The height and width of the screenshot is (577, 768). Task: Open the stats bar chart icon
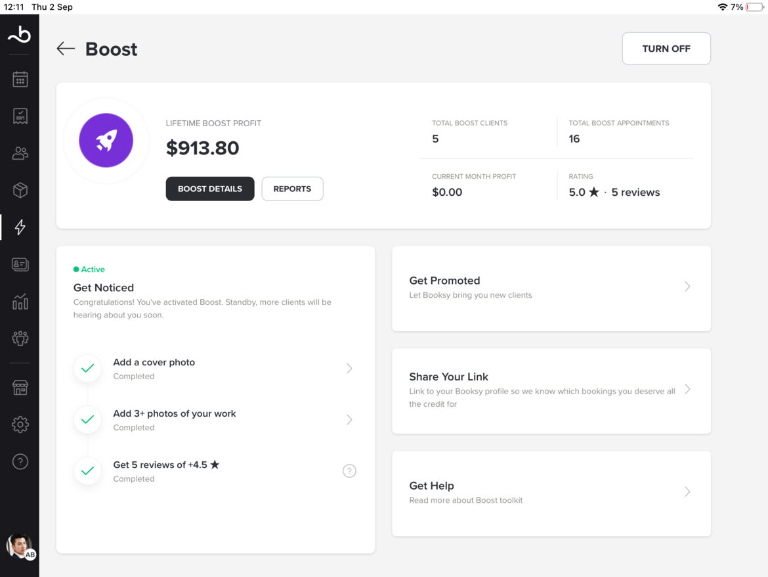pos(20,302)
